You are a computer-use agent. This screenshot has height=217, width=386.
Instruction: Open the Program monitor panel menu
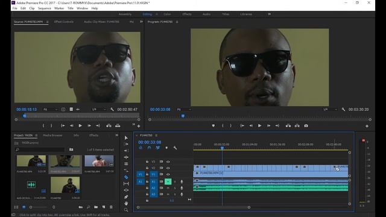pyautogui.click(x=177, y=22)
